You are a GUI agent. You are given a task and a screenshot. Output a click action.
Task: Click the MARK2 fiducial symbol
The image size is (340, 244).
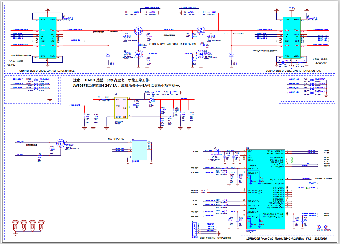pyautogui.click(x=326, y=227)
